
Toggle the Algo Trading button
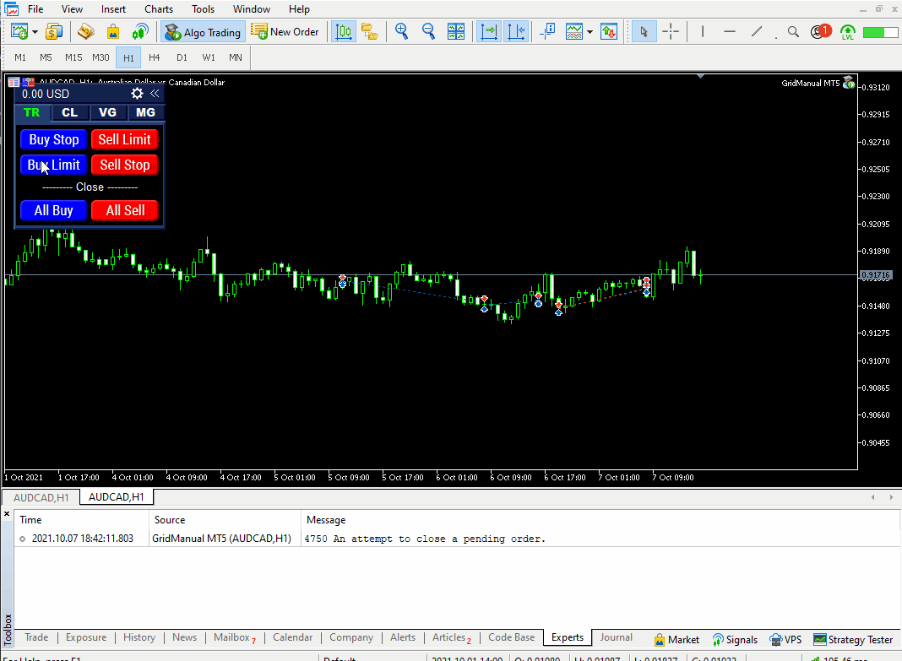[x=203, y=32]
